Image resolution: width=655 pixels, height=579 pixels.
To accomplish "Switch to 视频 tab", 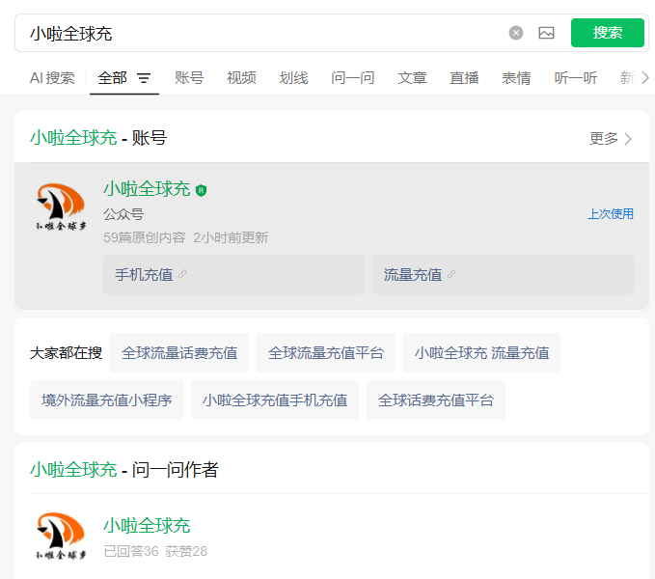I will 241,78.
